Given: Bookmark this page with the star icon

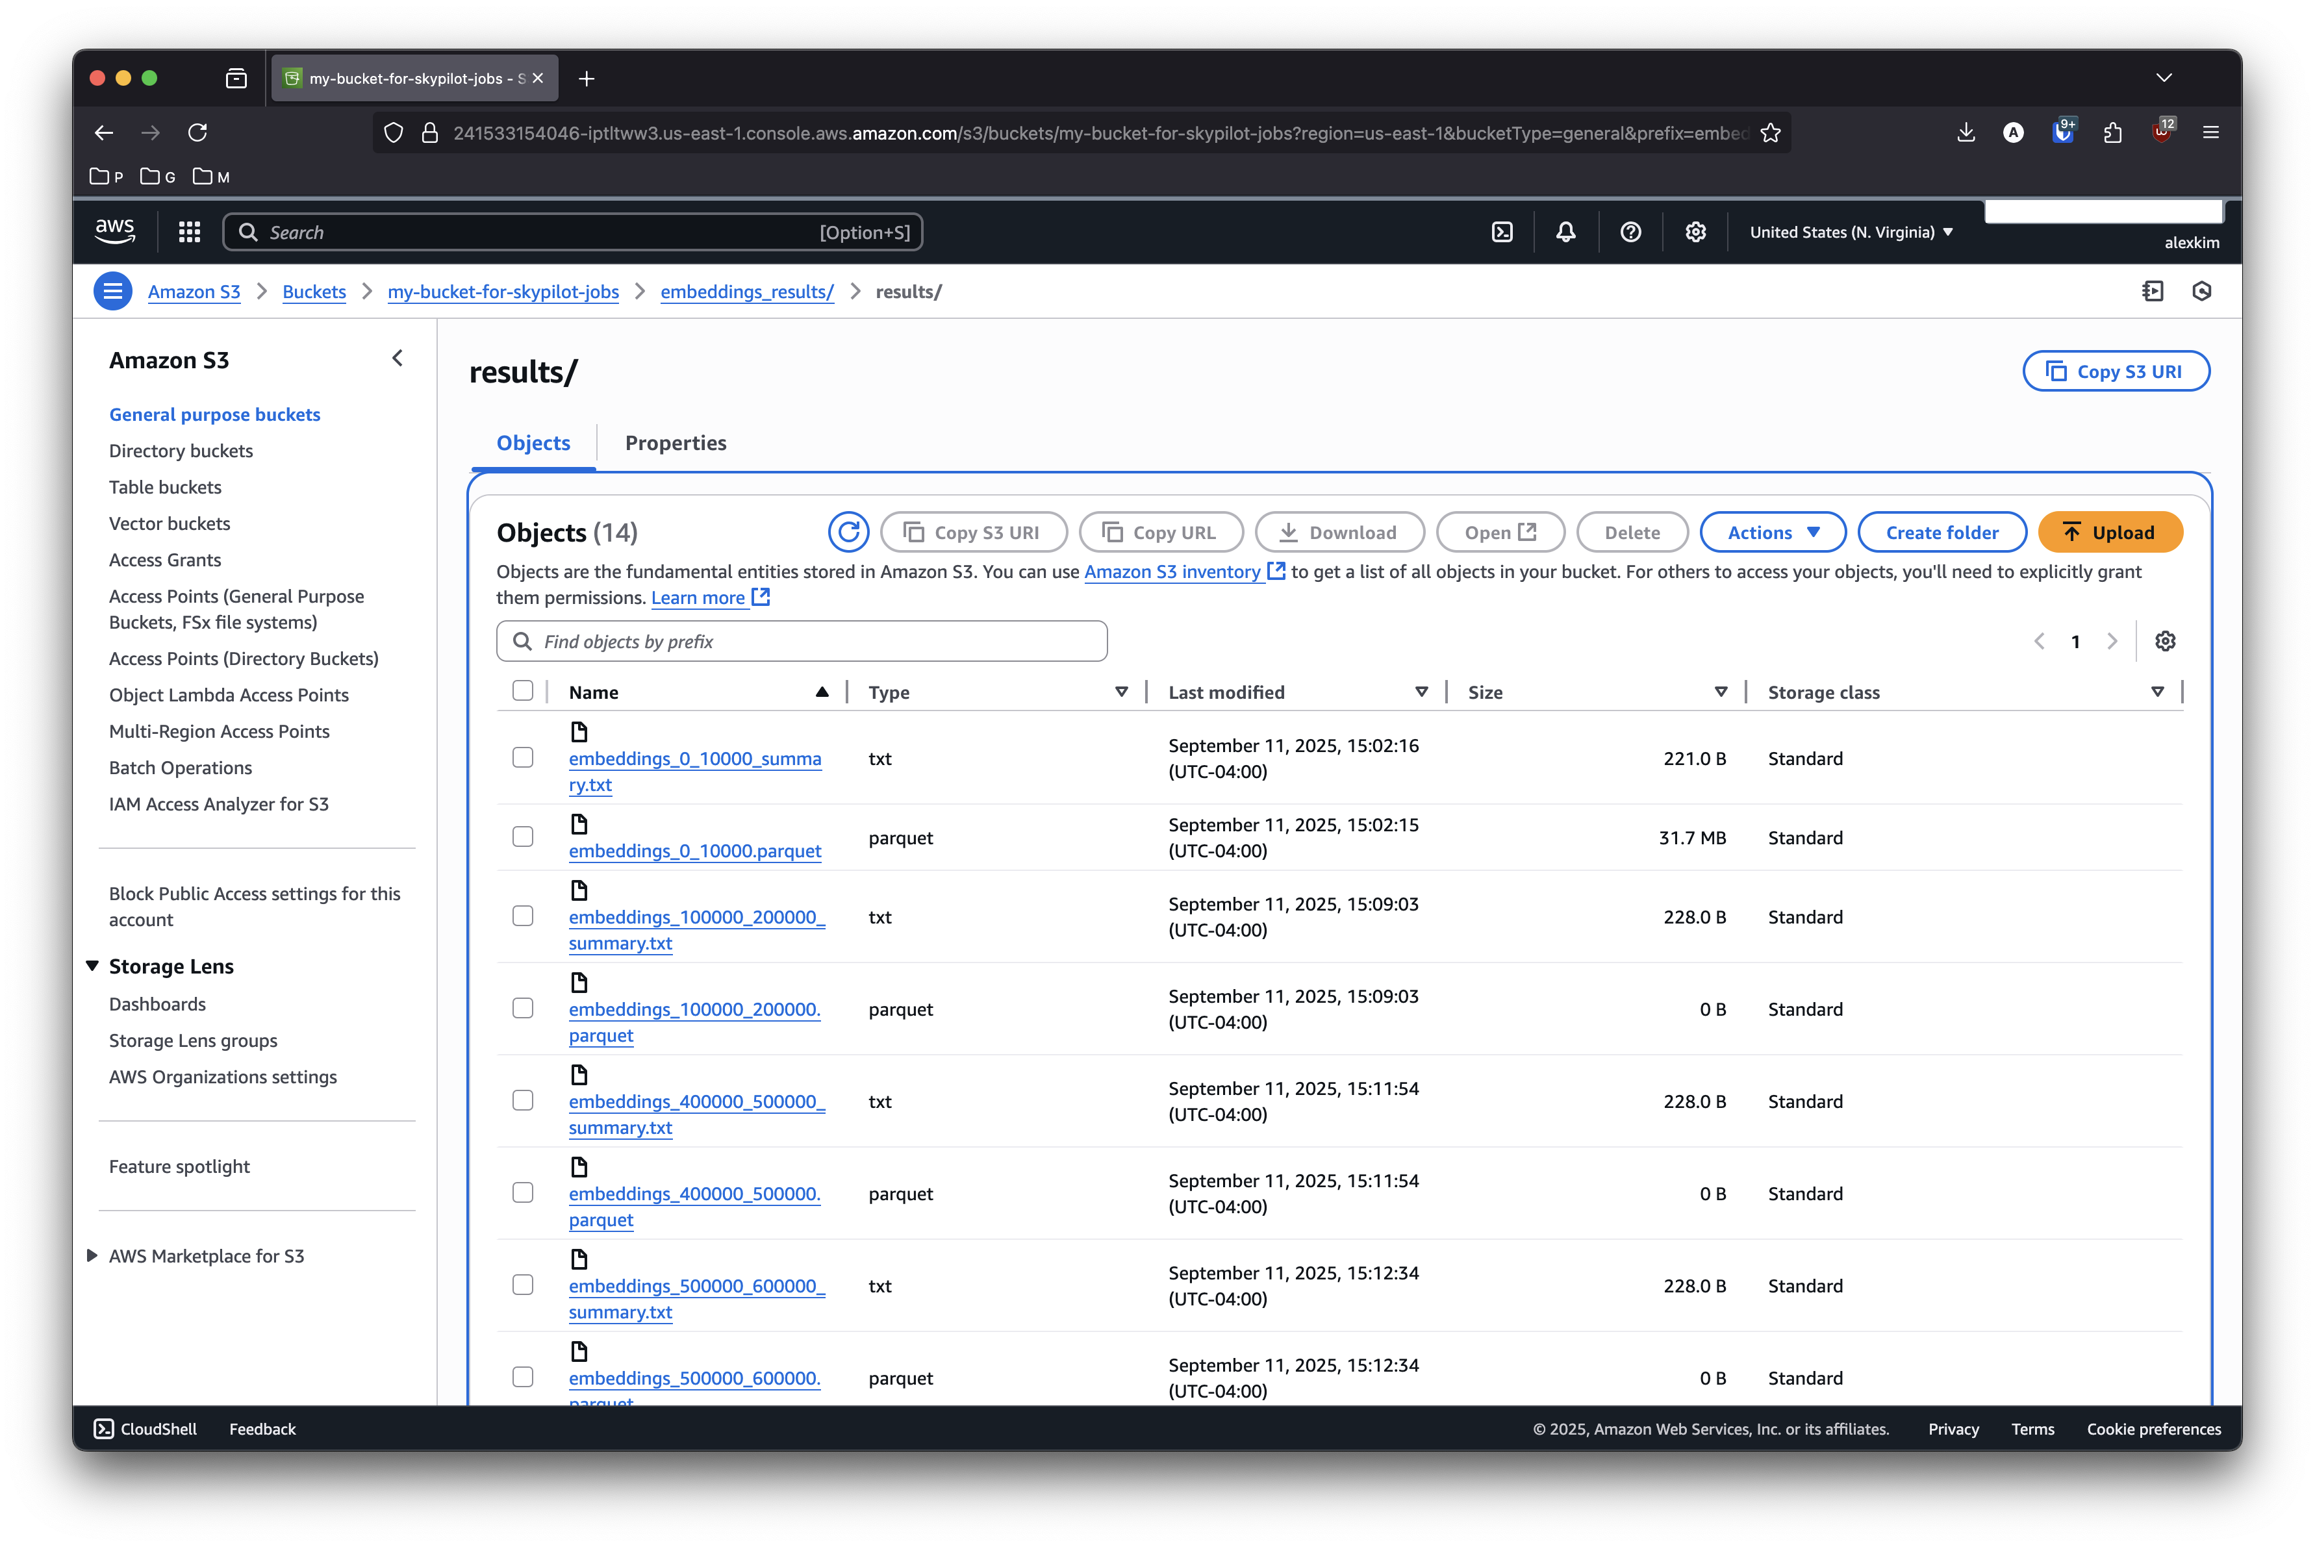Looking at the screenshot, I should 1770,132.
